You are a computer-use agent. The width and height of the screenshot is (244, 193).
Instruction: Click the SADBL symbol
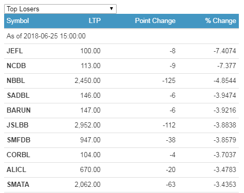tap(18, 95)
